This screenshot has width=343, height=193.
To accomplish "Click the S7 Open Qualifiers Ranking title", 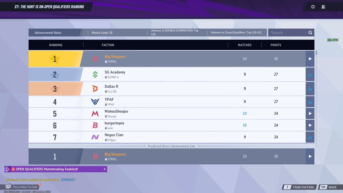I will click(49, 6).
